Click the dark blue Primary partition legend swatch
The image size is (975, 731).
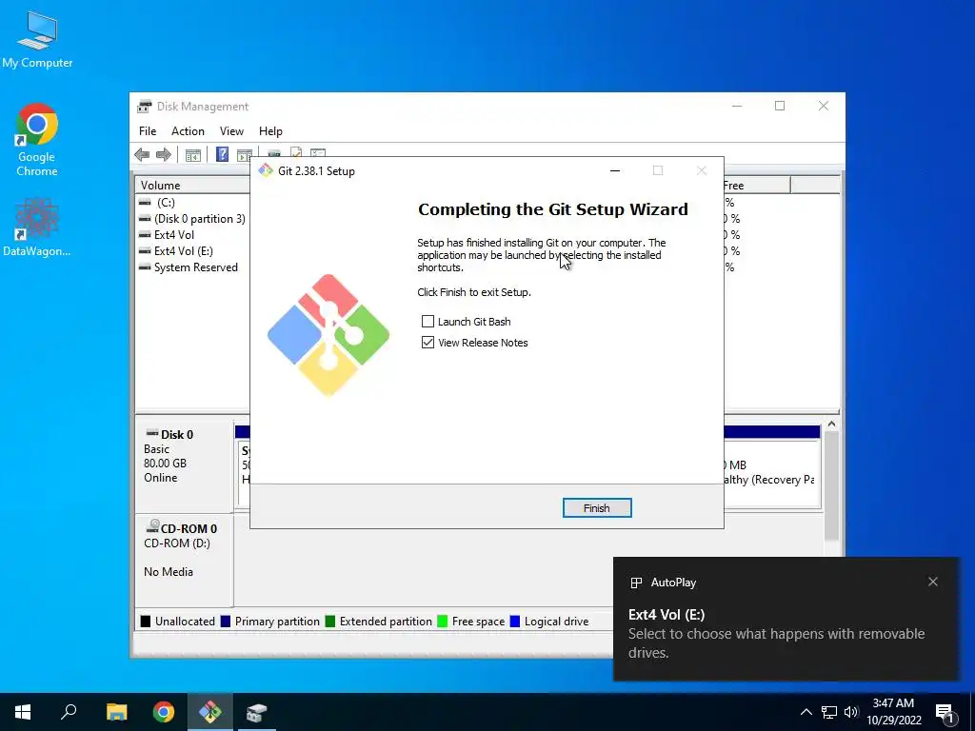click(226, 621)
